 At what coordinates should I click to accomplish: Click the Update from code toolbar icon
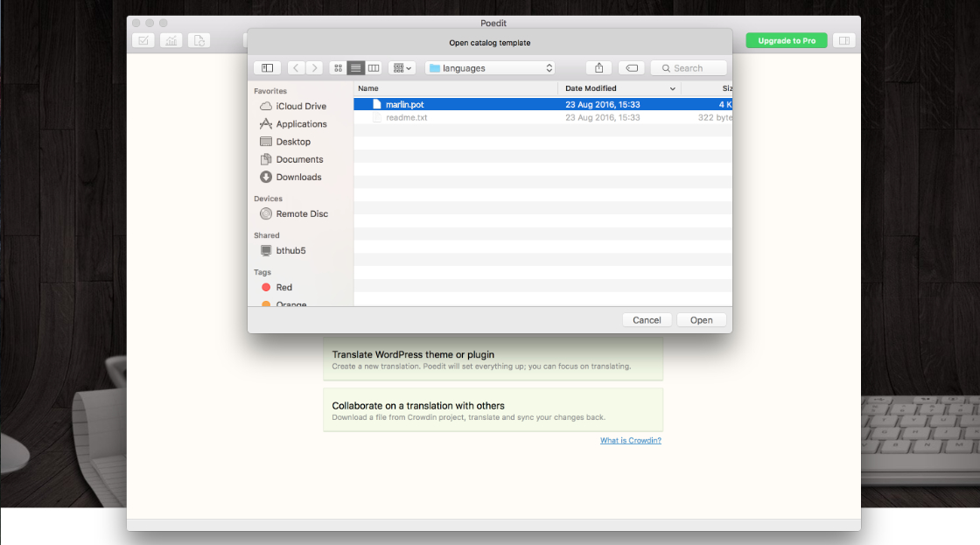(199, 40)
